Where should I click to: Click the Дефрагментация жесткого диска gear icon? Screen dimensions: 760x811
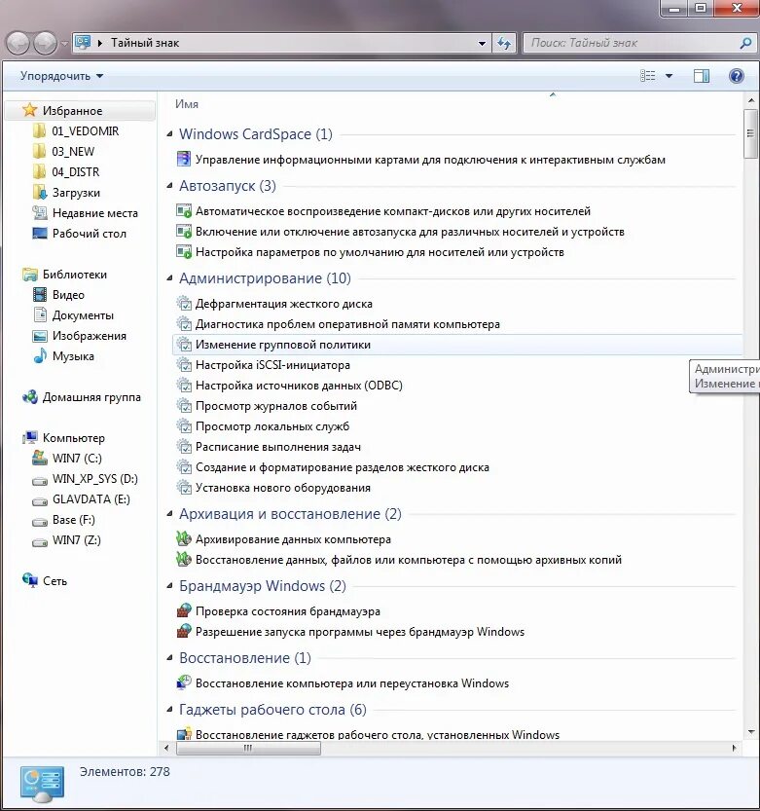pos(184,303)
